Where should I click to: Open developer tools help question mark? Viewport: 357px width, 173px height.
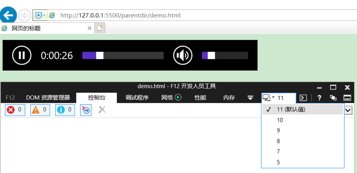click(x=319, y=98)
